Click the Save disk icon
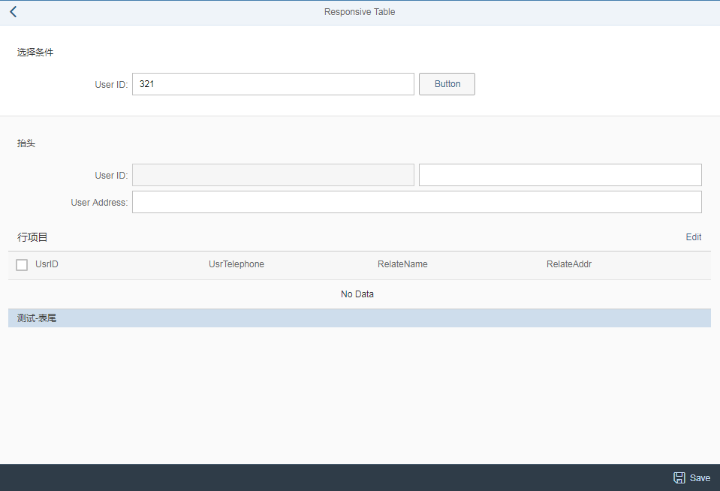The image size is (720, 491). click(679, 477)
